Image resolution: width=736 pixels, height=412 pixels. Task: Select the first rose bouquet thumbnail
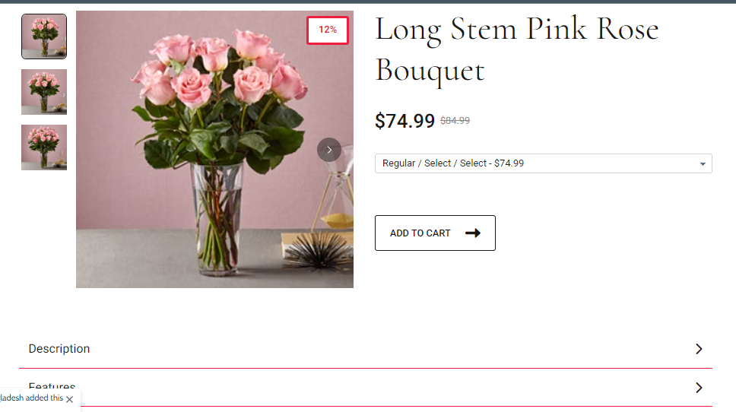(x=44, y=36)
